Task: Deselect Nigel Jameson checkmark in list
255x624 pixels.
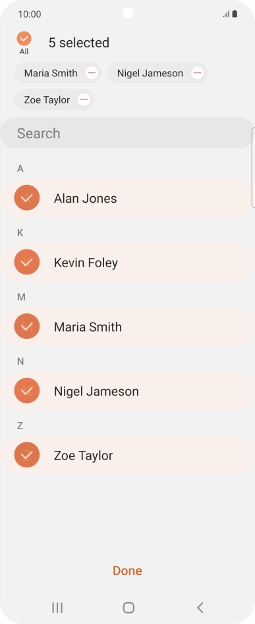Action: [27, 391]
